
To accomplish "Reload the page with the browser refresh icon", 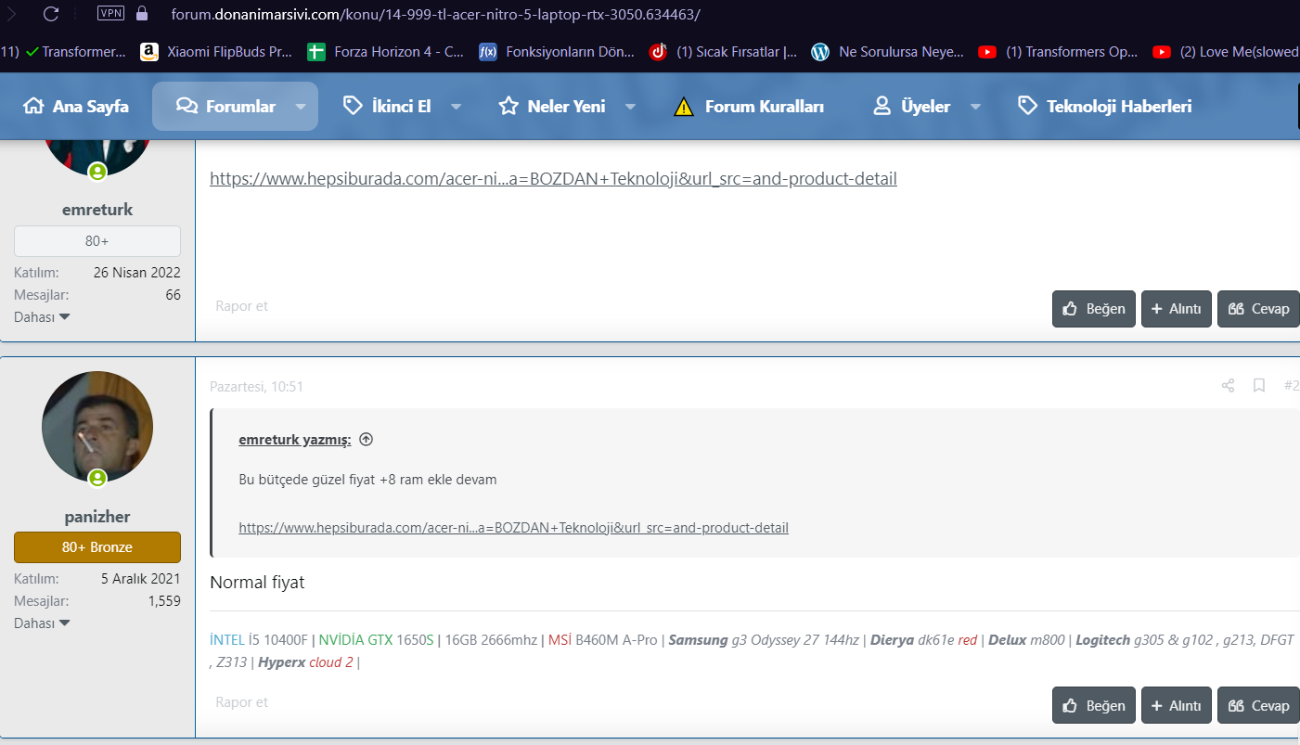I will coord(51,14).
